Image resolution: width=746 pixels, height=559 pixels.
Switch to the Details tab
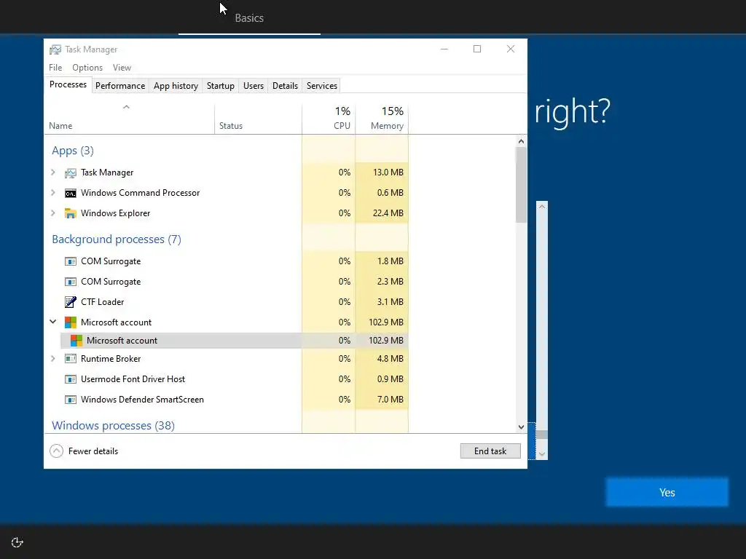click(285, 86)
